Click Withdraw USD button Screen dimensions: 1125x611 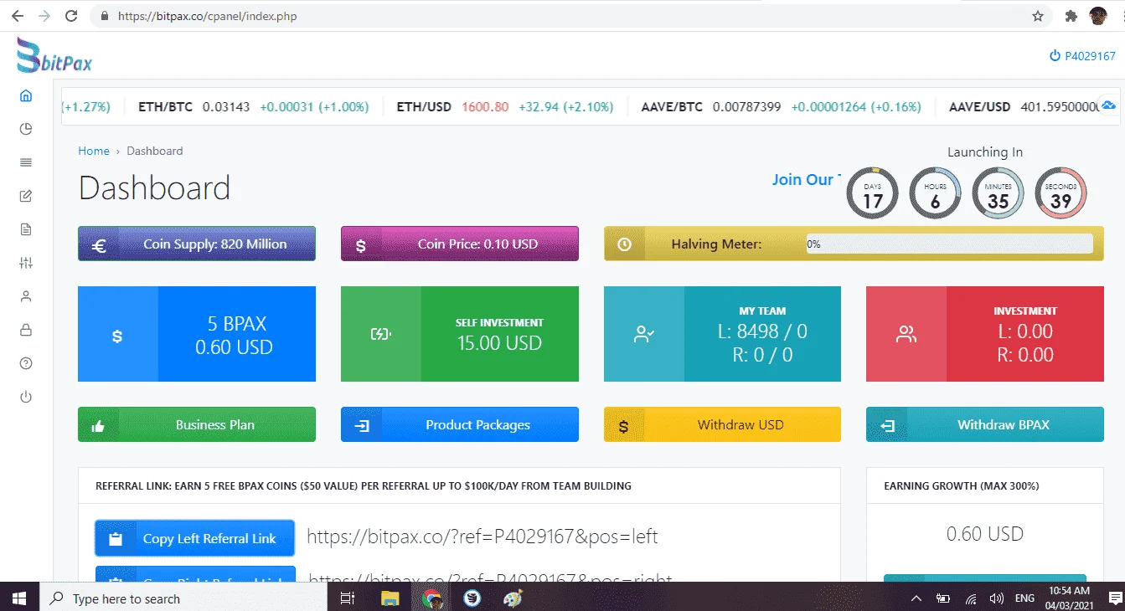tap(722, 424)
